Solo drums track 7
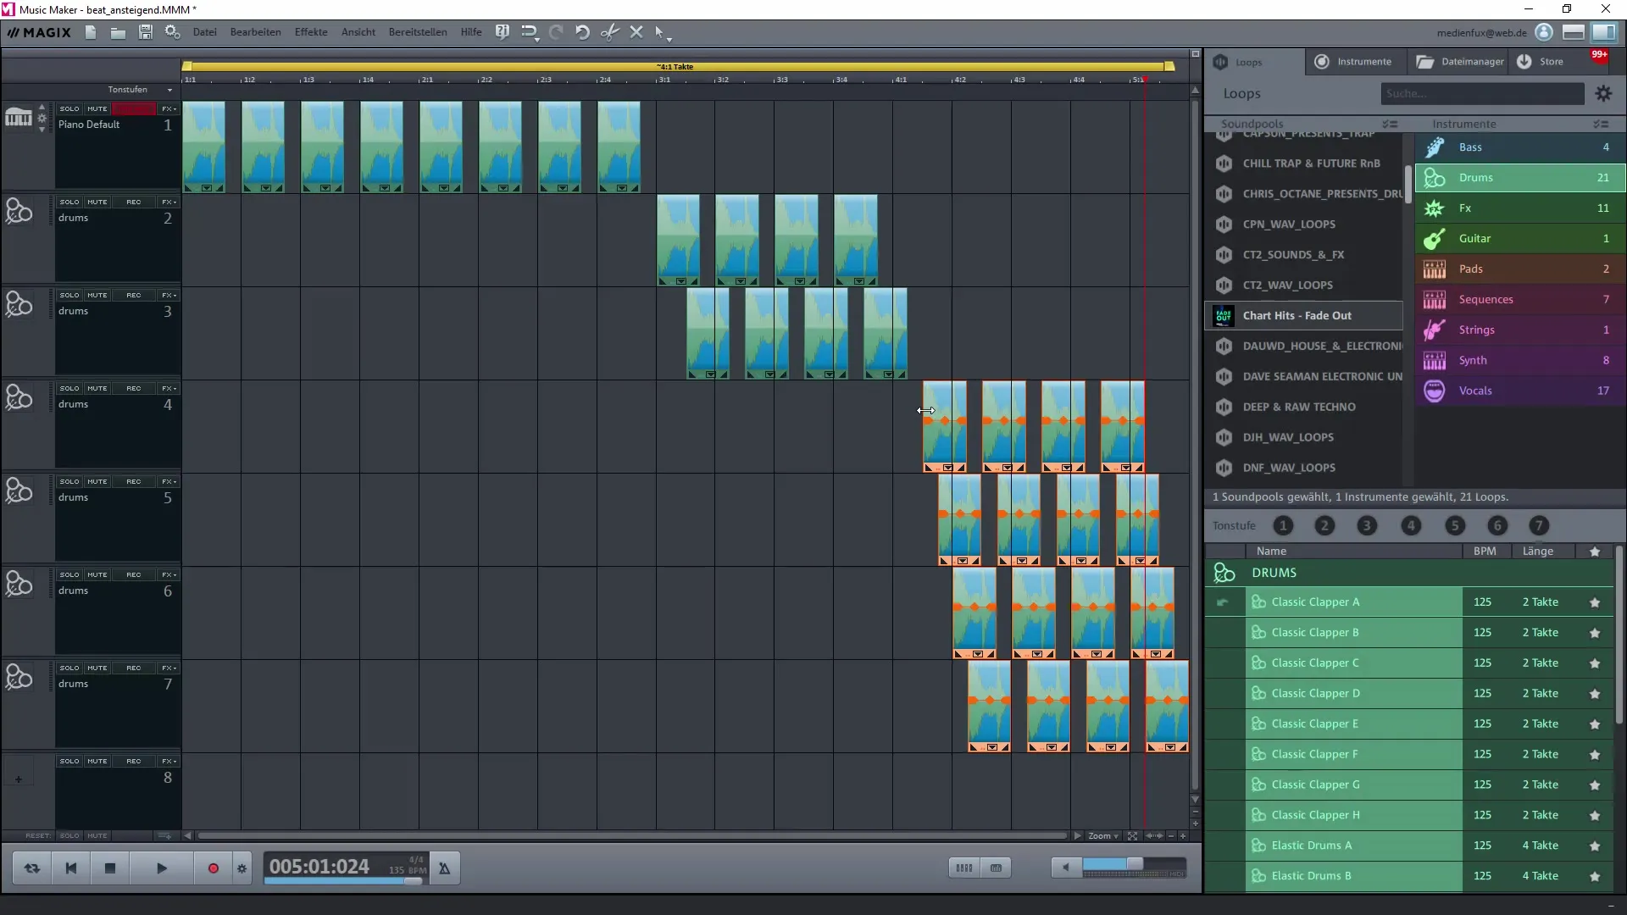This screenshot has width=1627, height=915. (x=69, y=668)
